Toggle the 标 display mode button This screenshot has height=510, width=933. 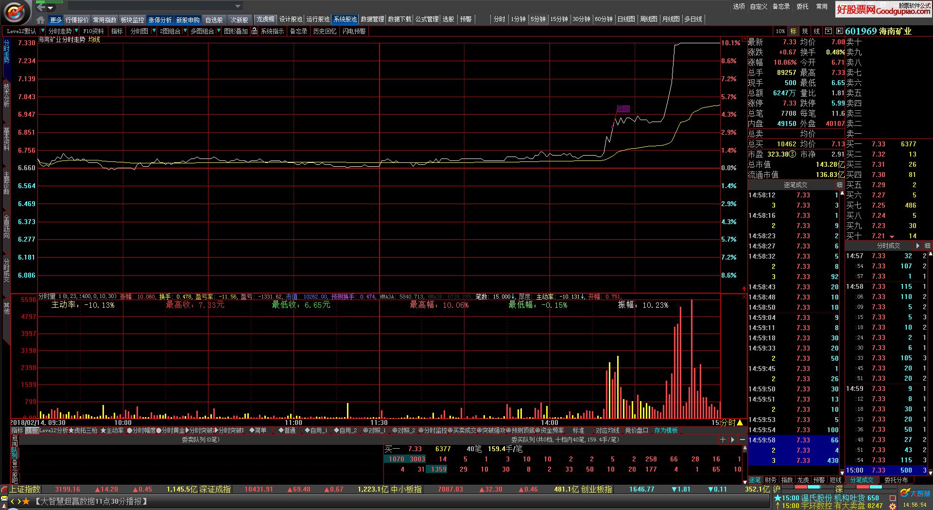(794, 31)
